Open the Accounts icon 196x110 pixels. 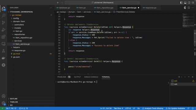pyautogui.click(x=3, y=96)
